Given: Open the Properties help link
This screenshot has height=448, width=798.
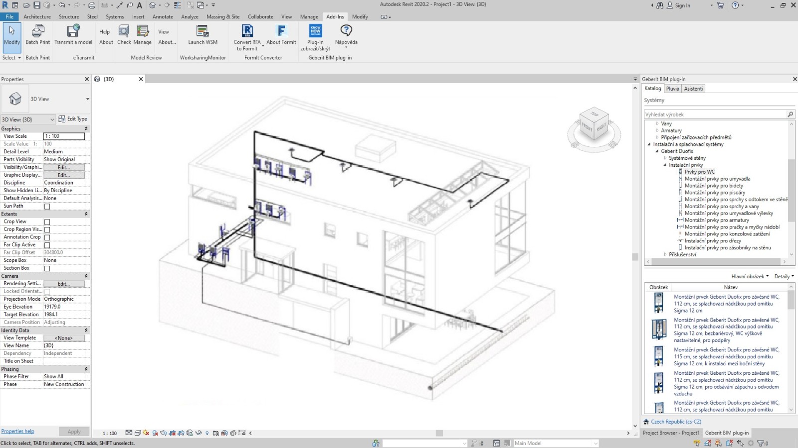Looking at the screenshot, I should (x=18, y=431).
